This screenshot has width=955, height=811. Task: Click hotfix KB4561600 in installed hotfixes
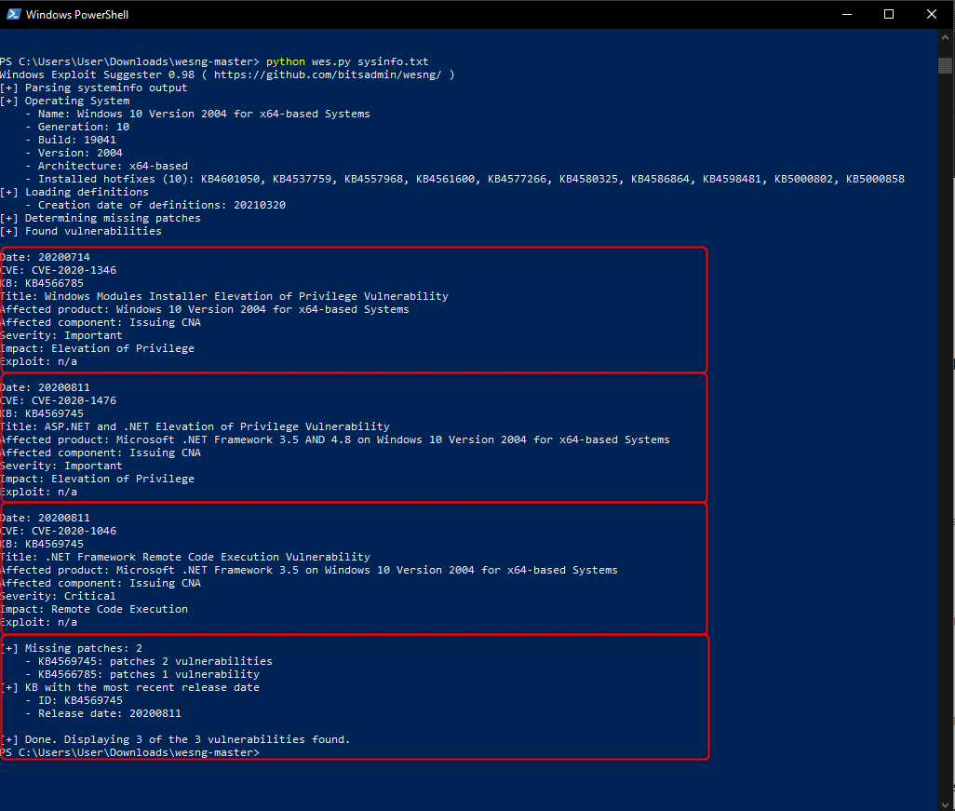click(x=445, y=179)
